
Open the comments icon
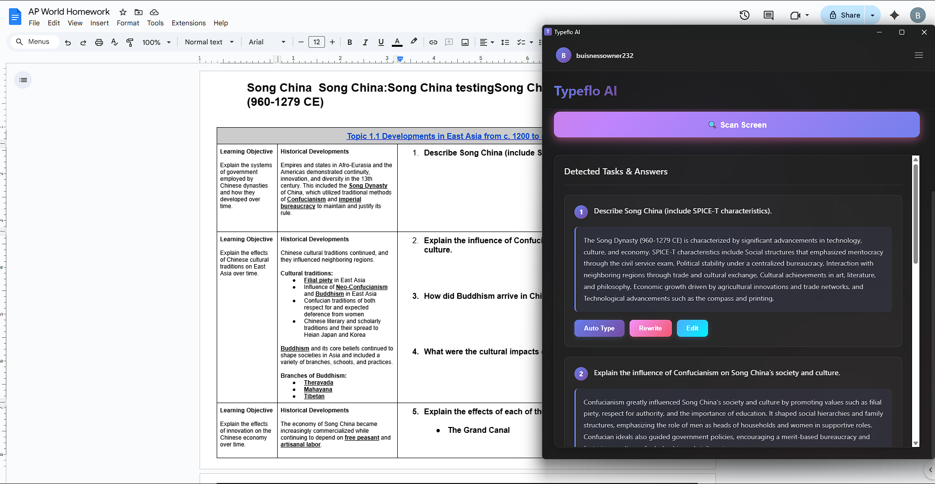coord(768,15)
